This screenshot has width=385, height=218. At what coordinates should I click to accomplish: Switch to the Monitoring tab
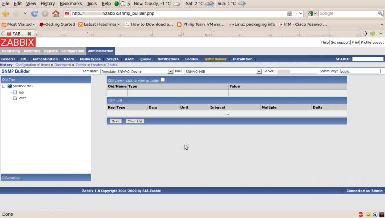[11, 51]
